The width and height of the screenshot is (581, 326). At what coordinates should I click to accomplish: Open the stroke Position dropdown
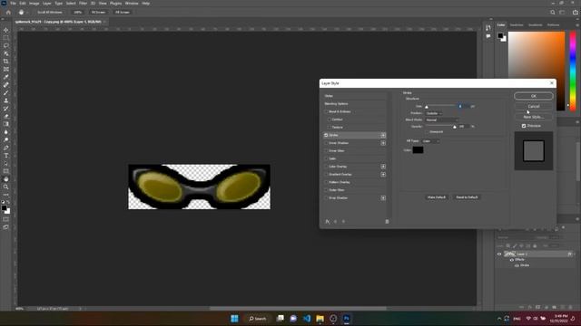pos(434,113)
